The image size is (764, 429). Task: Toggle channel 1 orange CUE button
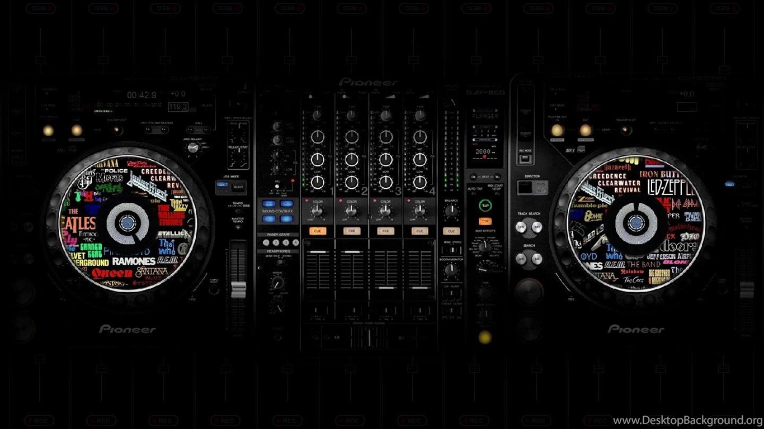pos(318,231)
